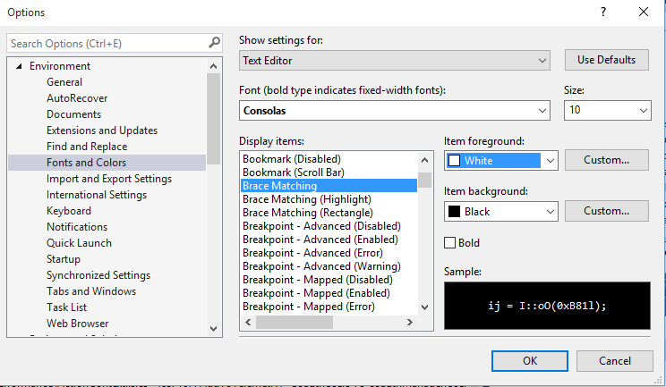Open the font Size dropdown
666x387 pixels.
tap(608, 110)
